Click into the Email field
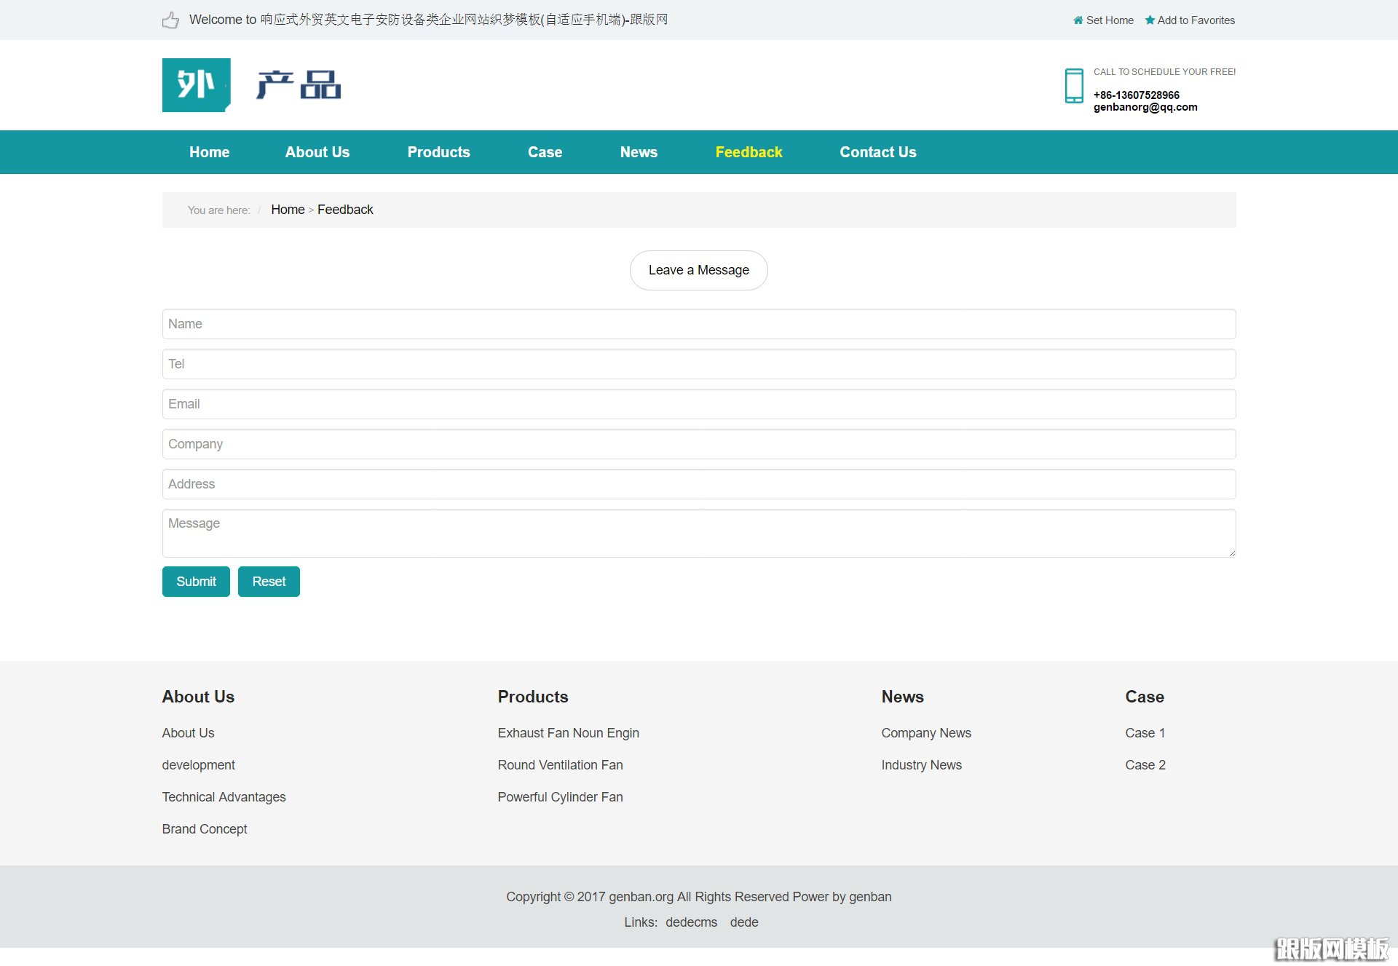 coord(698,404)
